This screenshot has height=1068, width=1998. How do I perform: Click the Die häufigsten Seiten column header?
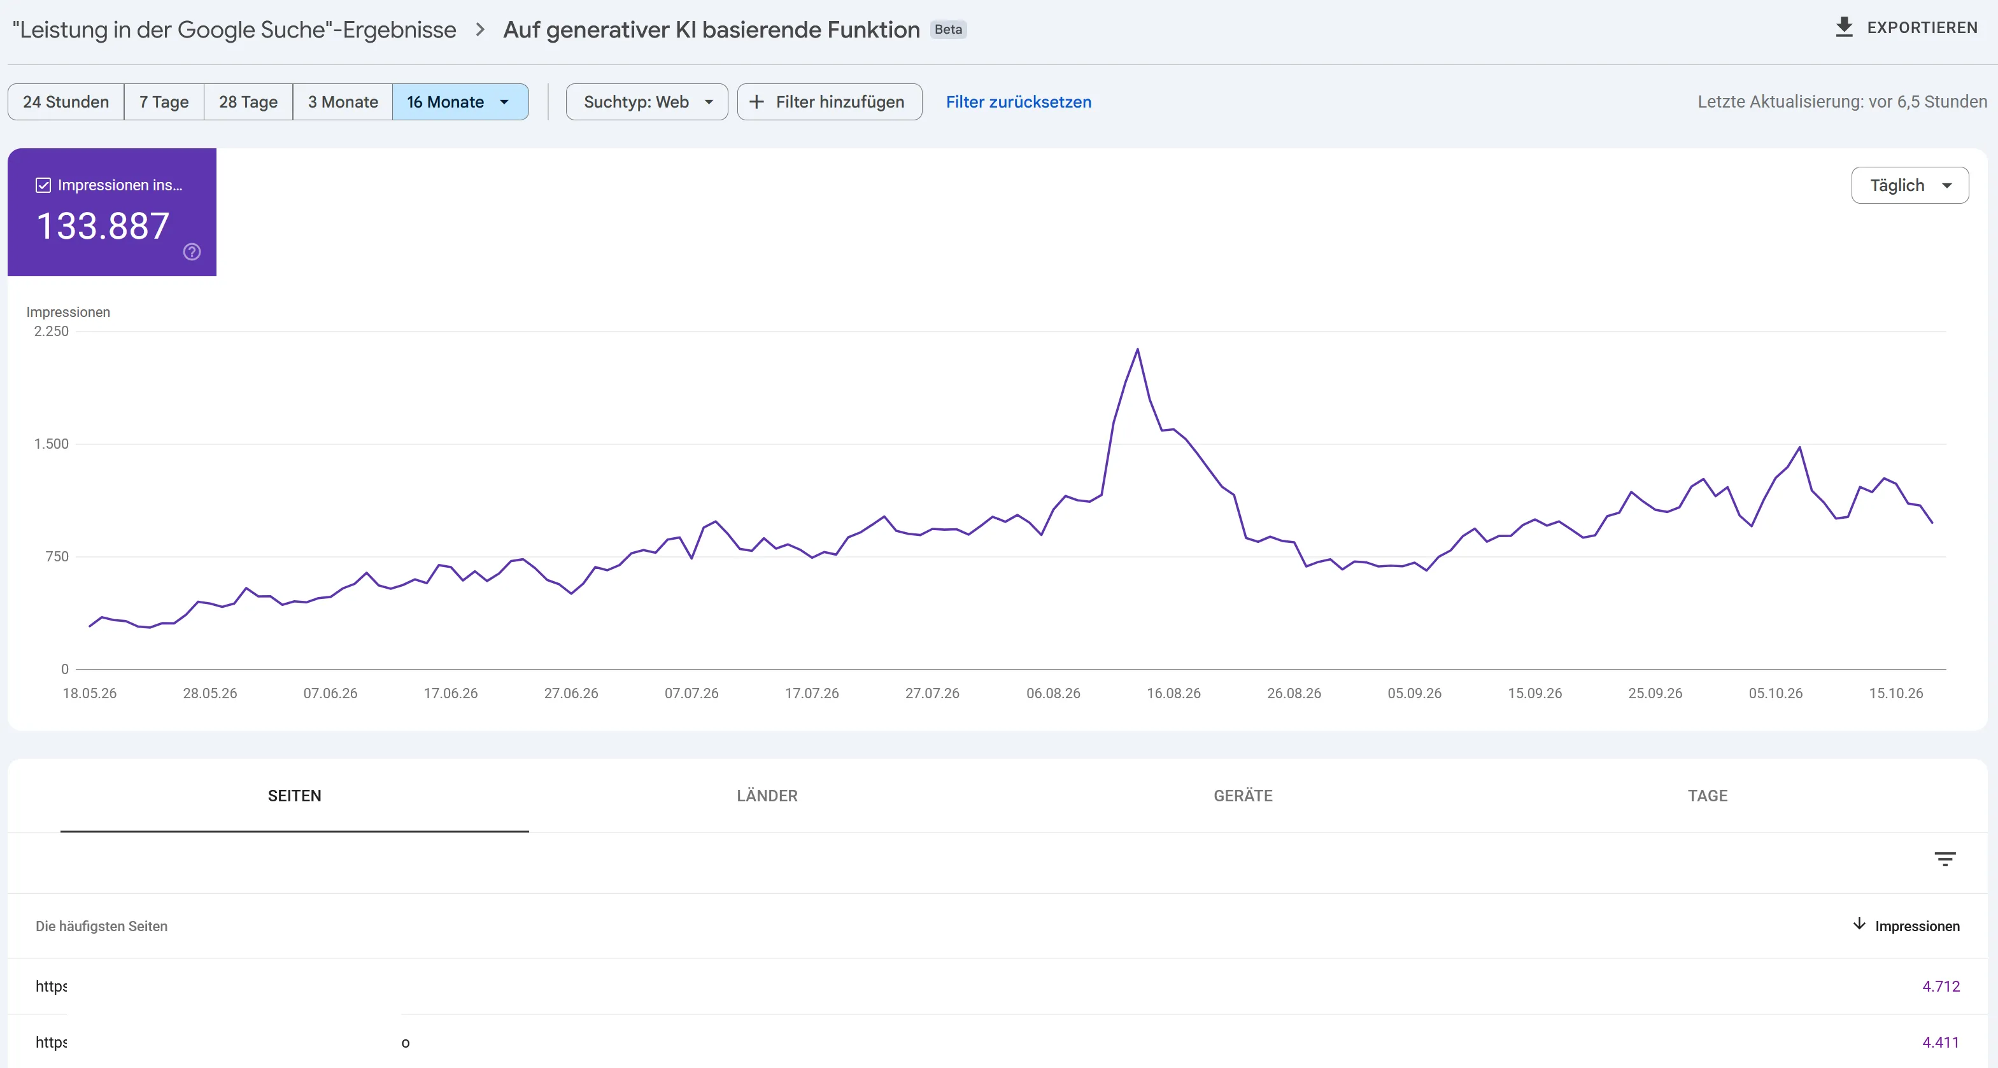pyautogui.click(x=102, y=926)
